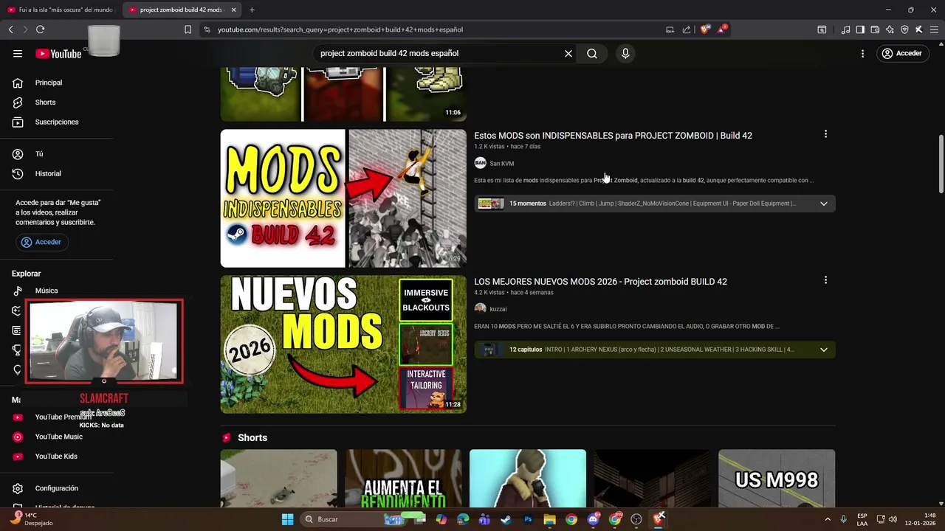Open Historial in the sidebar
945x531 pixels.
tap(48, 173)
